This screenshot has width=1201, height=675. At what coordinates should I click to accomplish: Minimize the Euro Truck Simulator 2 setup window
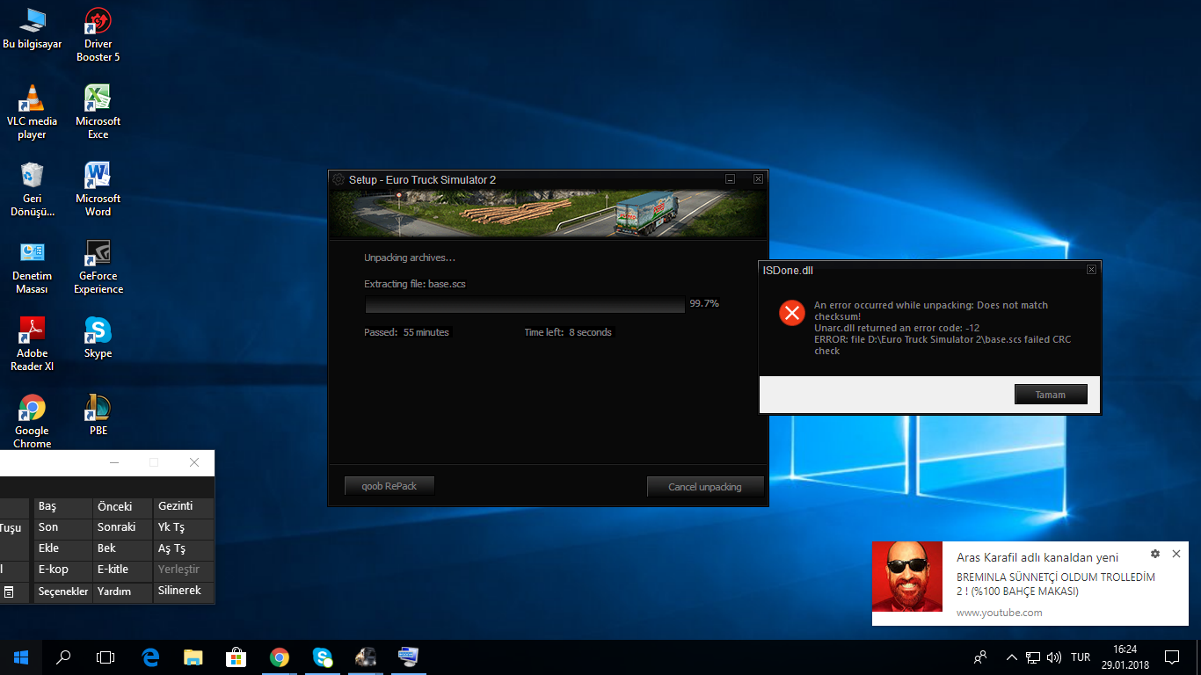pyautogui.click(x=730, y=178)
